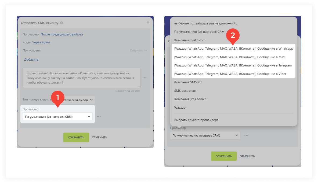This screenshot has height=184, width=318.
Task: Click the Добавить condition link
Action: tap(31, 60)
